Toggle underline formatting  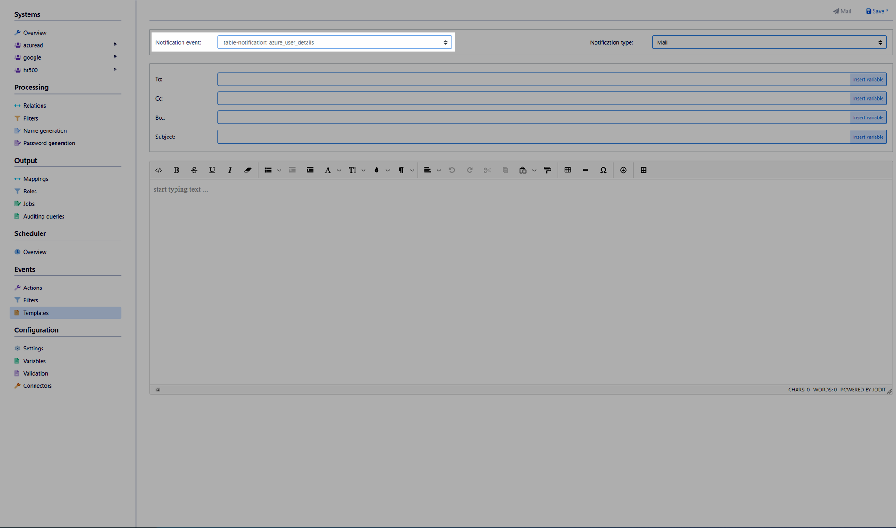tap(212, 171)
